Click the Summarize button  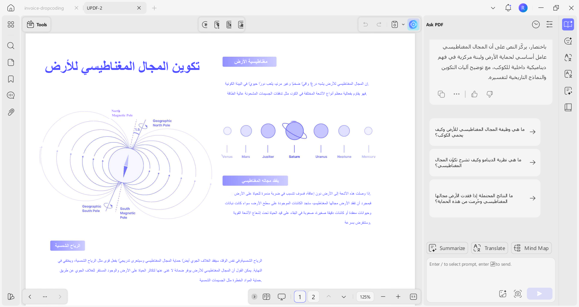(x=447, y=248)
